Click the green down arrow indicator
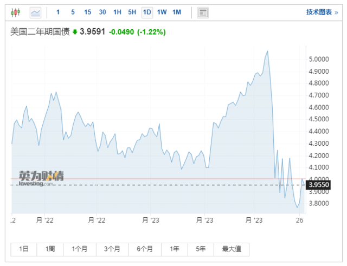Screen dimensions: 347x266 [x=75, y=32]
